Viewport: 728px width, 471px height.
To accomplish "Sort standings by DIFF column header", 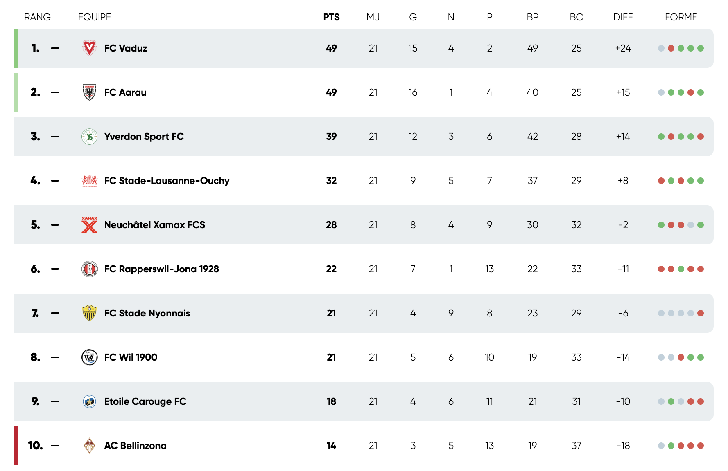I will coord(623,17).
